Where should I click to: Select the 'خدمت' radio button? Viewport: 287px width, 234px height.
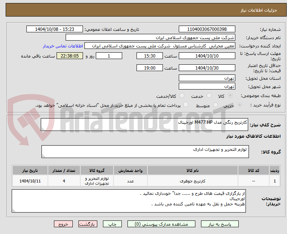click(209, 96)
